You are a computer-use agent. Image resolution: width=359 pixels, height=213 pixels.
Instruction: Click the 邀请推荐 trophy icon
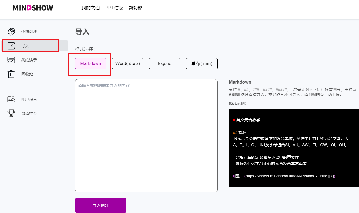click(x=11, y=113)
